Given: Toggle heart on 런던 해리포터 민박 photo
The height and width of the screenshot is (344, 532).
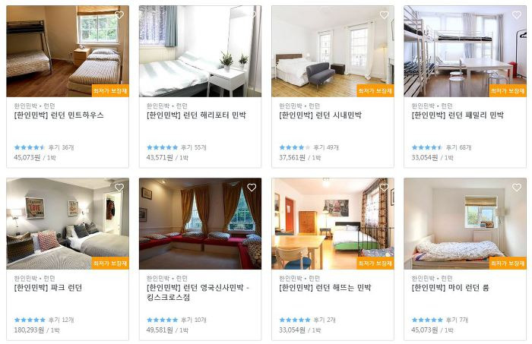Looking at the screenshot, I should 252,15.
